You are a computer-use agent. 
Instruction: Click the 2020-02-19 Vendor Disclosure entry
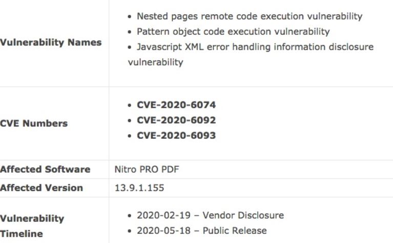210,215
